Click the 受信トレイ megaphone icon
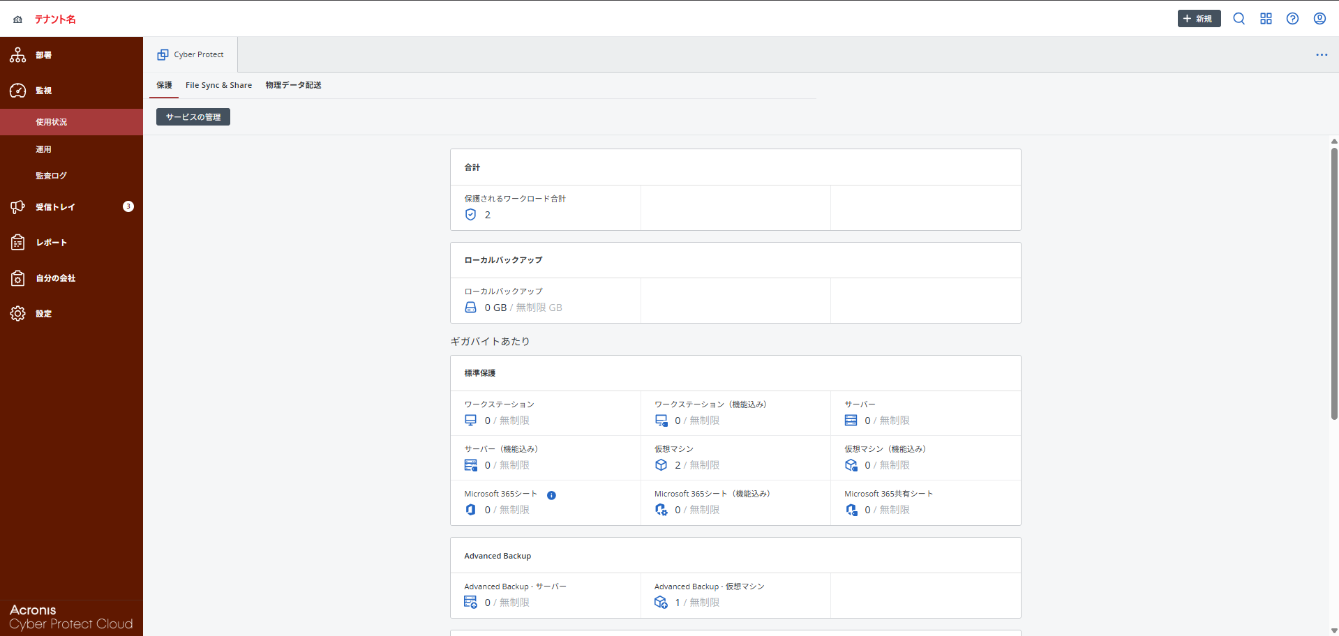This screenshot has width=1339, height=636. (x=18, y=207)
